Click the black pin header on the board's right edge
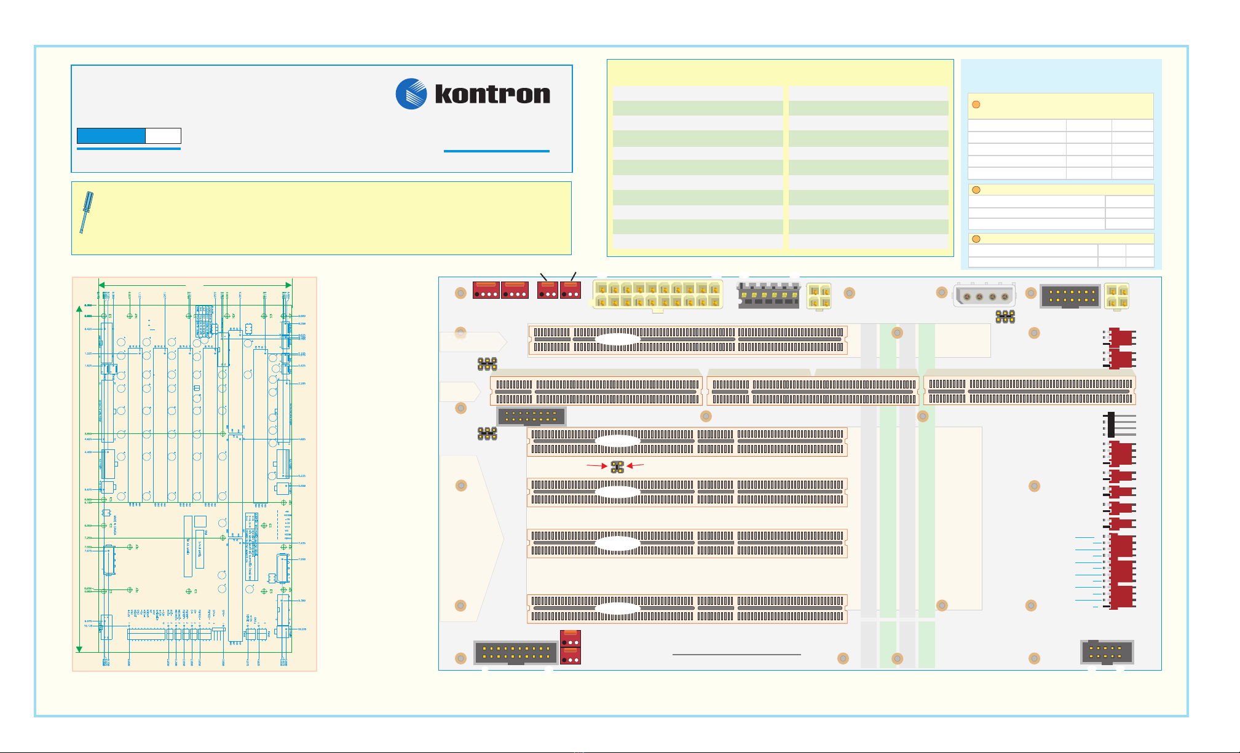The width and height of the screenshot is (1240, 753). click(x=1119, y=425)
